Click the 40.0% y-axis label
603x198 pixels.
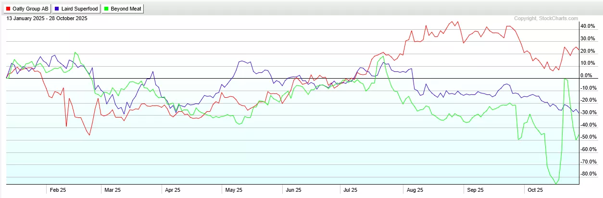(588, 26)
